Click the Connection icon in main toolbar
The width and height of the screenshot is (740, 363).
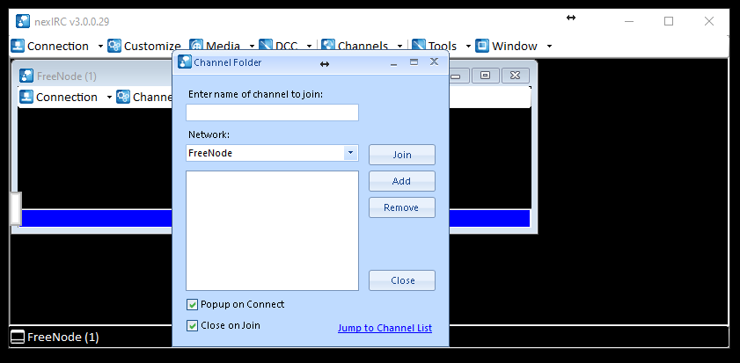[18, 46]
